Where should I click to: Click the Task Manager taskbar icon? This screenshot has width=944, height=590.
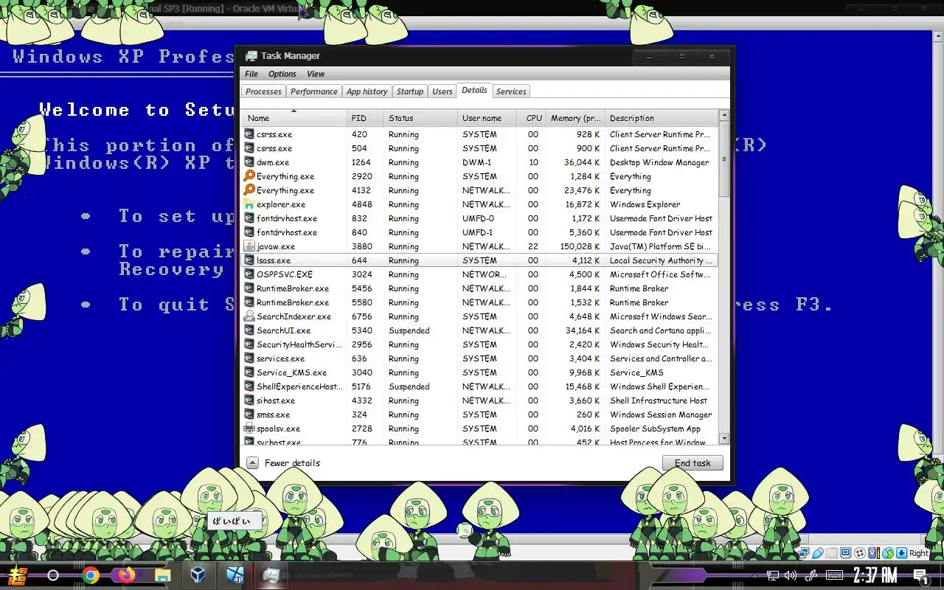click(x=271, y=575)
